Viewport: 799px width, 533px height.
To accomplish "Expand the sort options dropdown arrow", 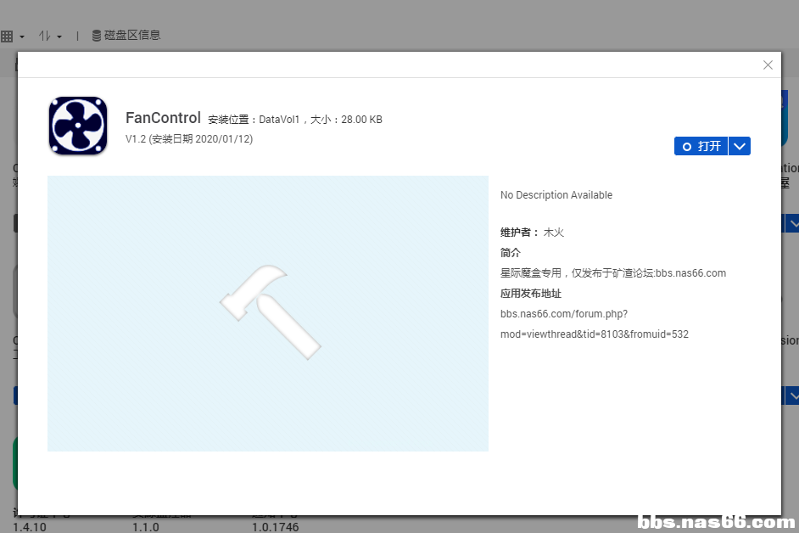I will (59, 35).
